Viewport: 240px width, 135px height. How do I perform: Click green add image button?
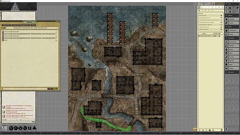tap(54, 89)
